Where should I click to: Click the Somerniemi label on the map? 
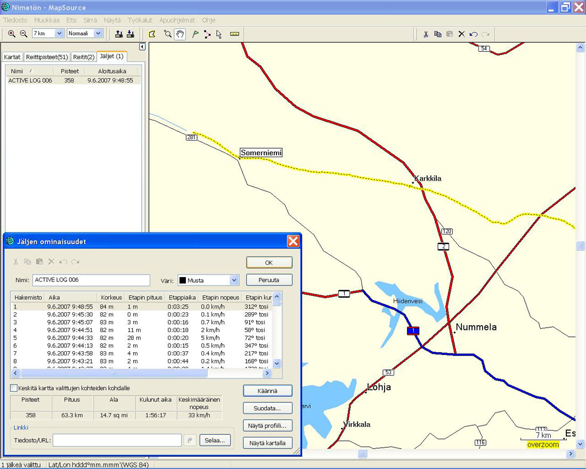[x=261, y=152]
